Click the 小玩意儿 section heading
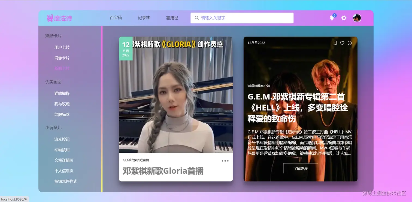Viewport: 412px width, 202px height. [x=53, y=127]
